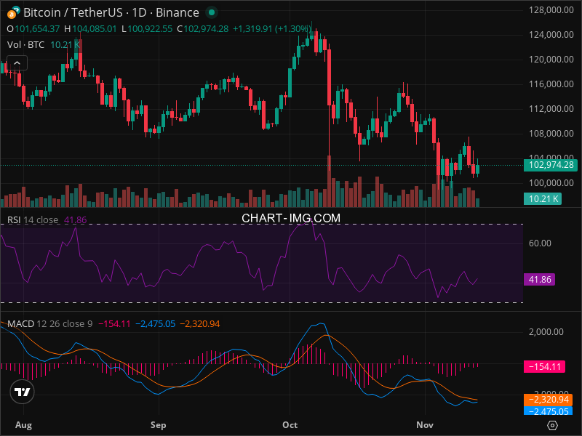Click the green market status dot
Image resolution: width=582 pixels, height=436 pixels.
tap(211, 12)
